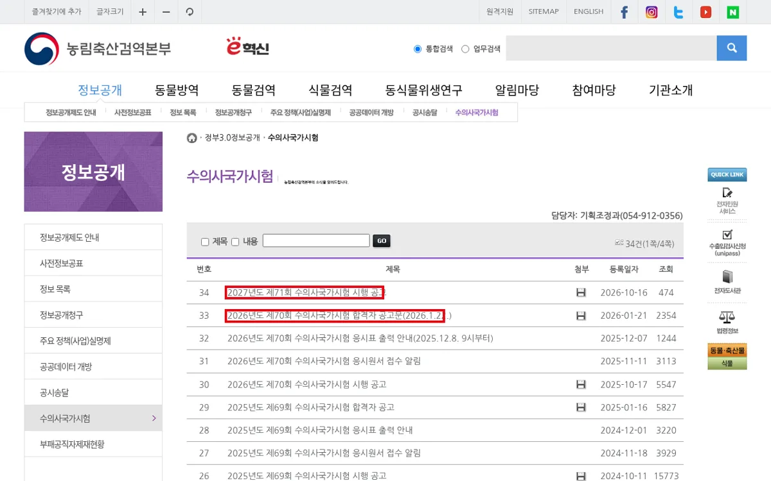Image resolution: width=771 pixels, height=481 pixels.
Task: Click the 동물·축산물 quick link button
Action: [727, 350]
